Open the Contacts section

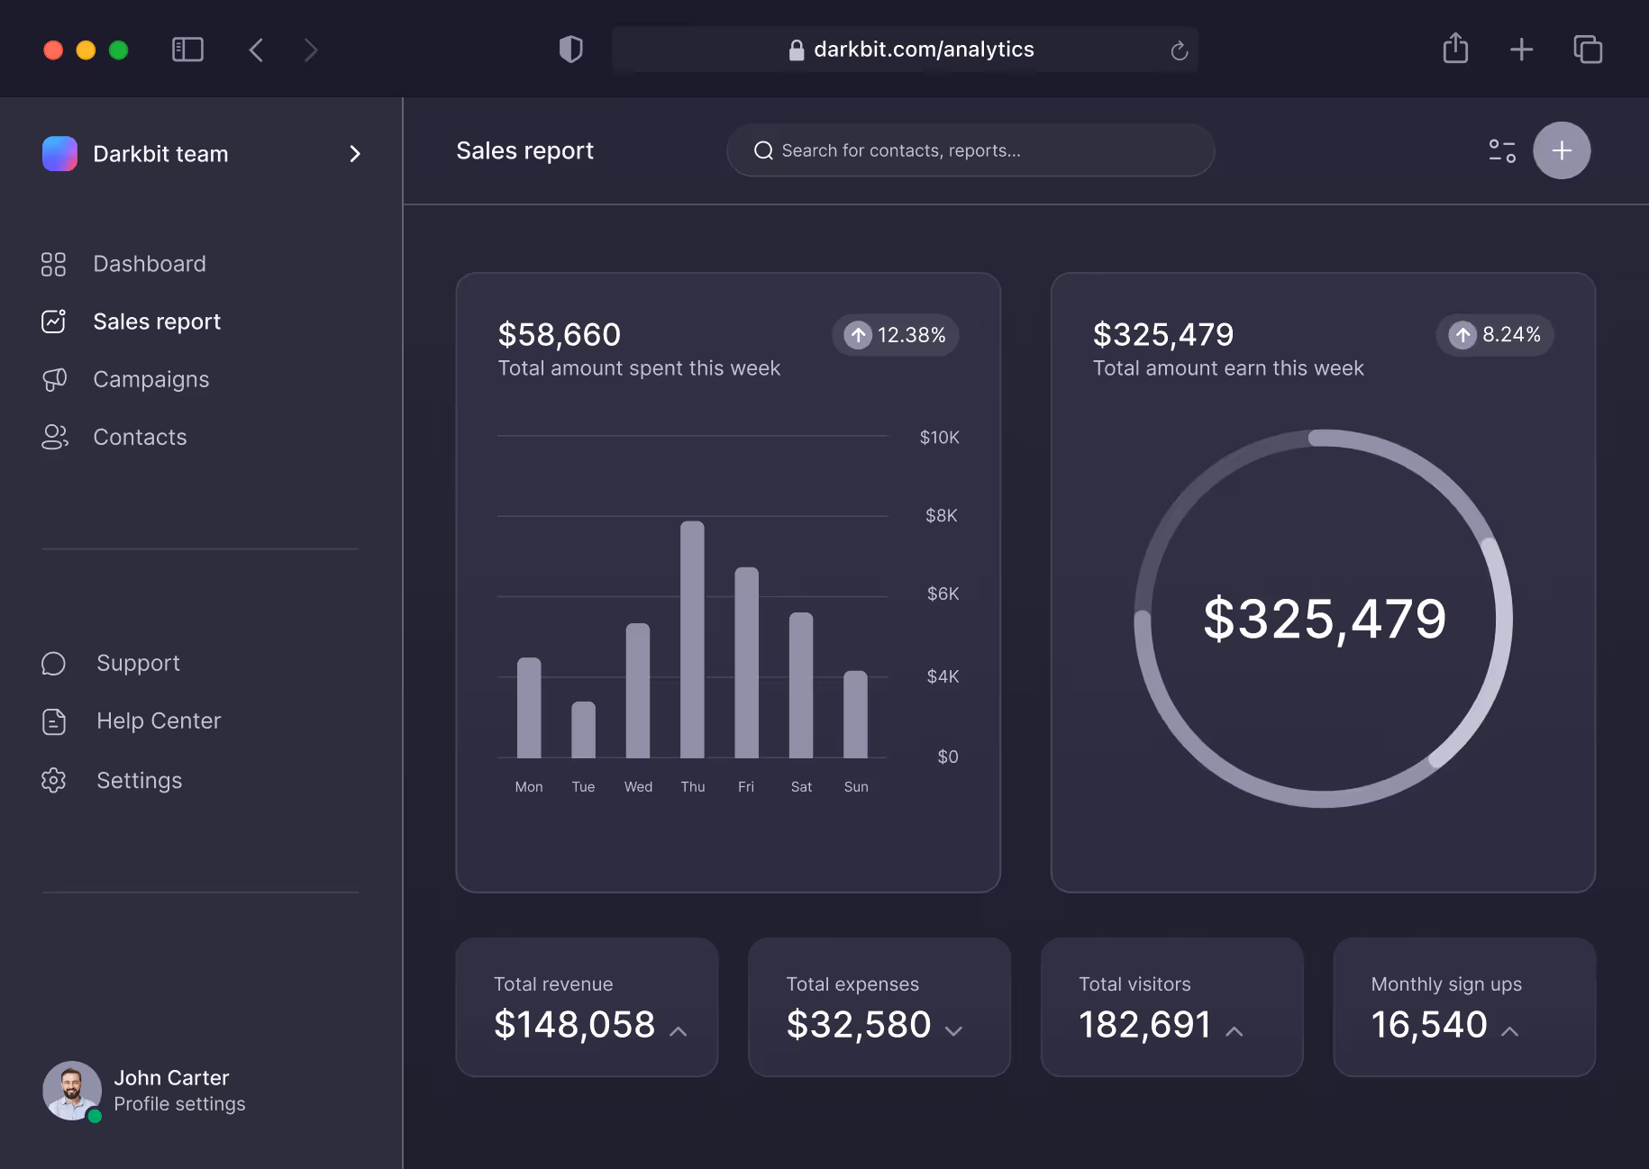(x=140, y=436)
